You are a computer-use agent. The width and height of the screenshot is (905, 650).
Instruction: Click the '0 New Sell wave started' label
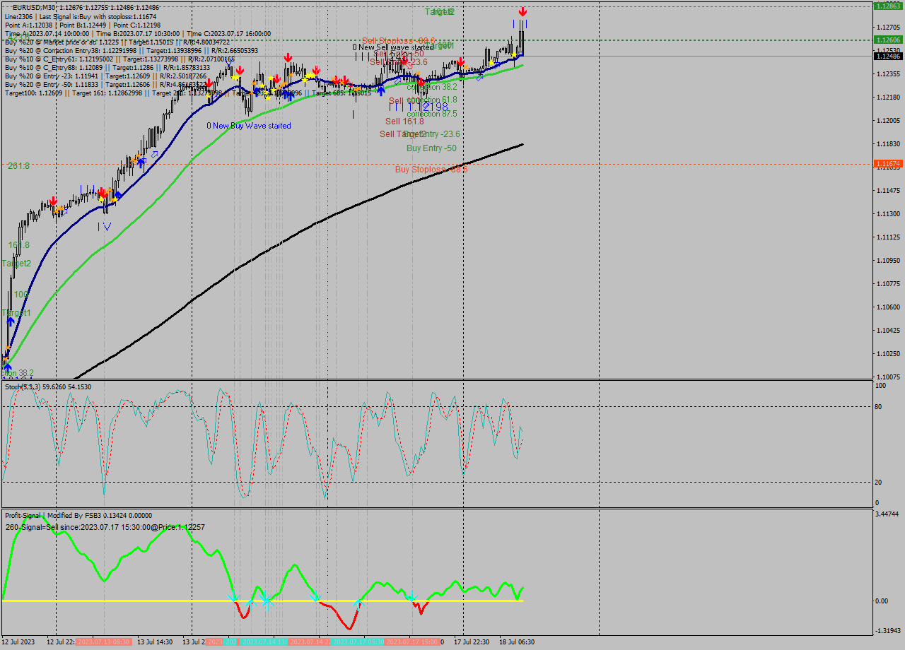(393, 45)
